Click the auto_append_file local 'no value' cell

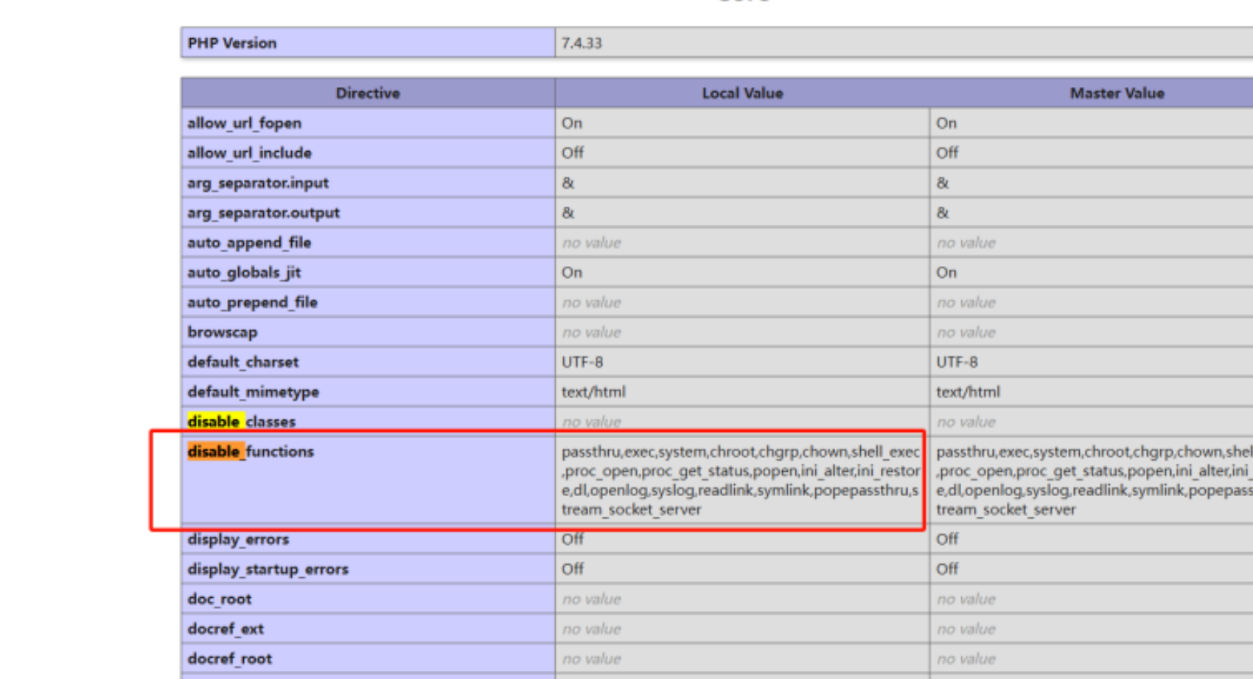point(591,243)
